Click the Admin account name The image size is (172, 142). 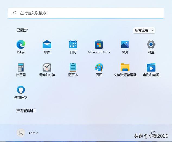coord(33,133)
